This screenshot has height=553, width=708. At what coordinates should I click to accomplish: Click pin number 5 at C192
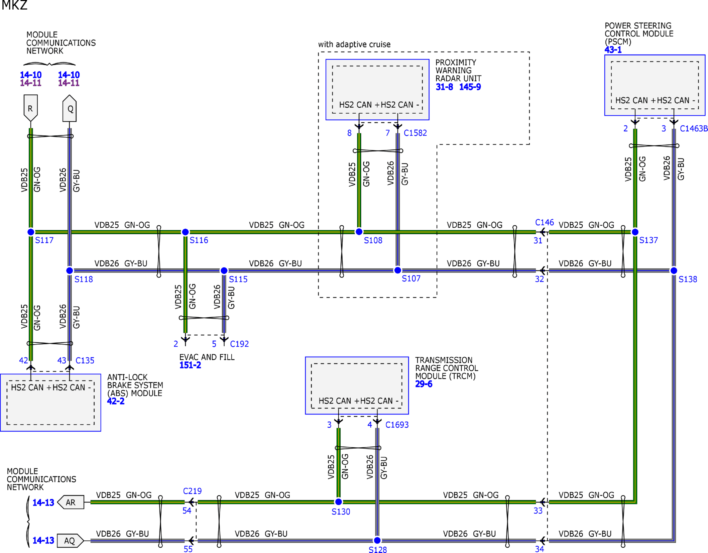coord(214,344)
